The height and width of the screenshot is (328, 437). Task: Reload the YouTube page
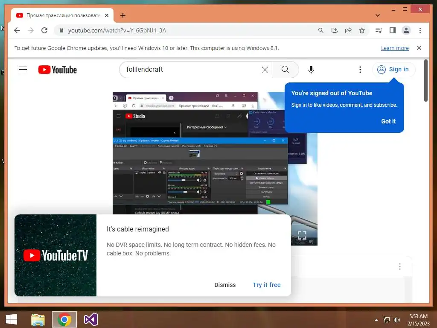(44, 30)
